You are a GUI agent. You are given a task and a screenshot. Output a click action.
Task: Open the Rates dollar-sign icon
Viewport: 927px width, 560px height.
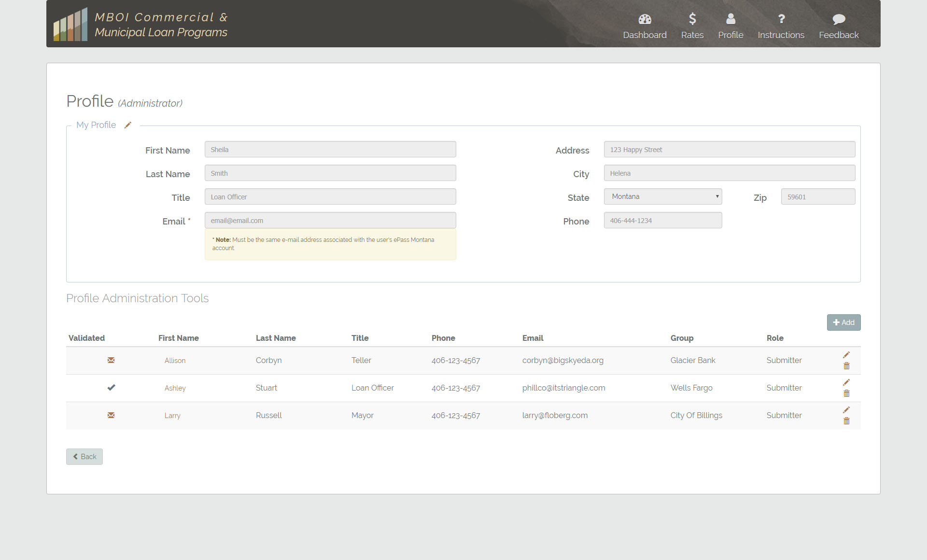692,19
